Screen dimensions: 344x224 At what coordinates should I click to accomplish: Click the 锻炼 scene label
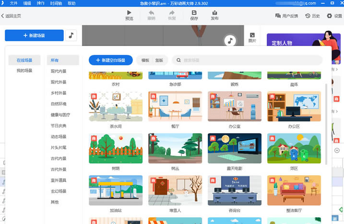coord(235,84)
